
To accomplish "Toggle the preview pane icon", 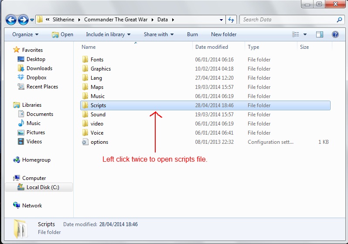I will tap(319, 34).
